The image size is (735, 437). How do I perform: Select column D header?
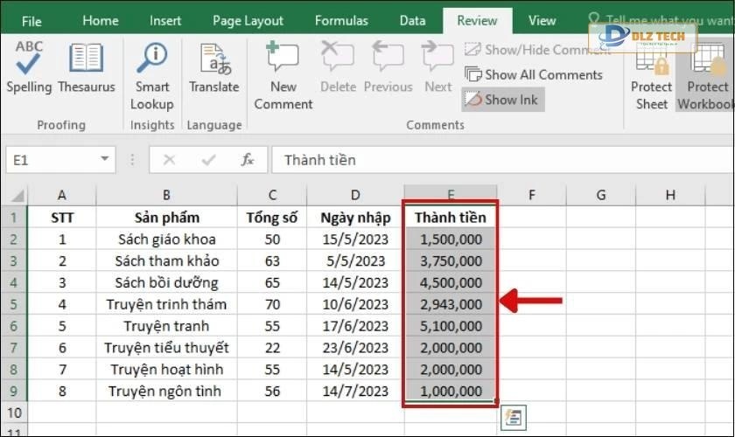point(355,195)
